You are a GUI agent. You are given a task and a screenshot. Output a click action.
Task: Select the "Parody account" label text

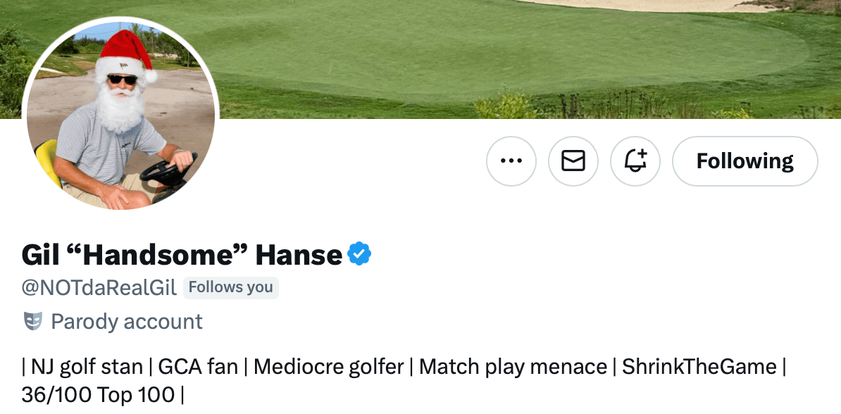(x=127, y=322)
